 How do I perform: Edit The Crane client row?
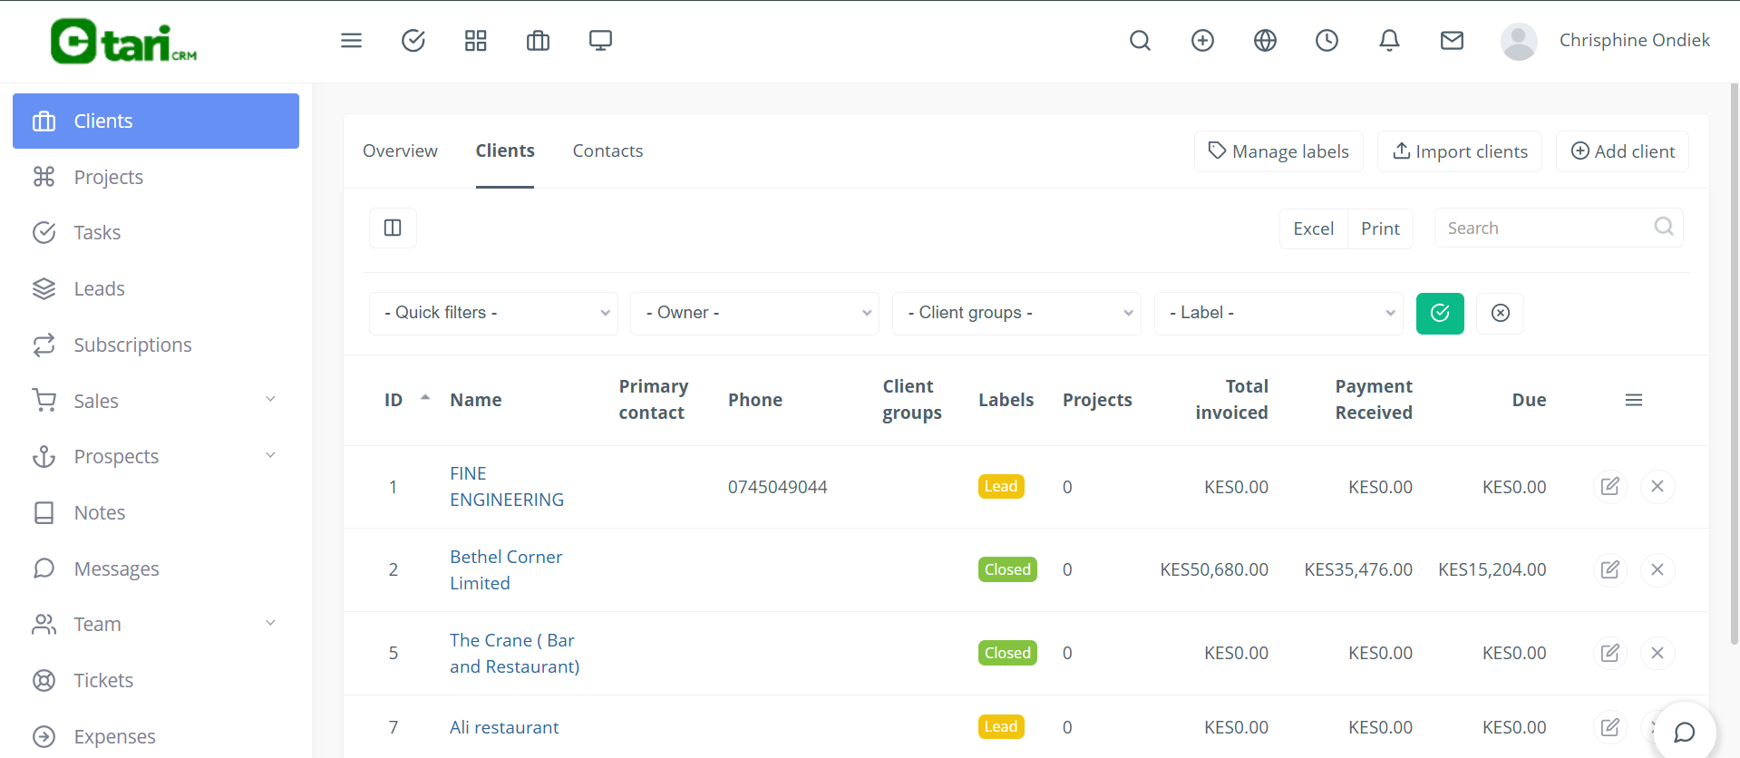click(1610, 653)
